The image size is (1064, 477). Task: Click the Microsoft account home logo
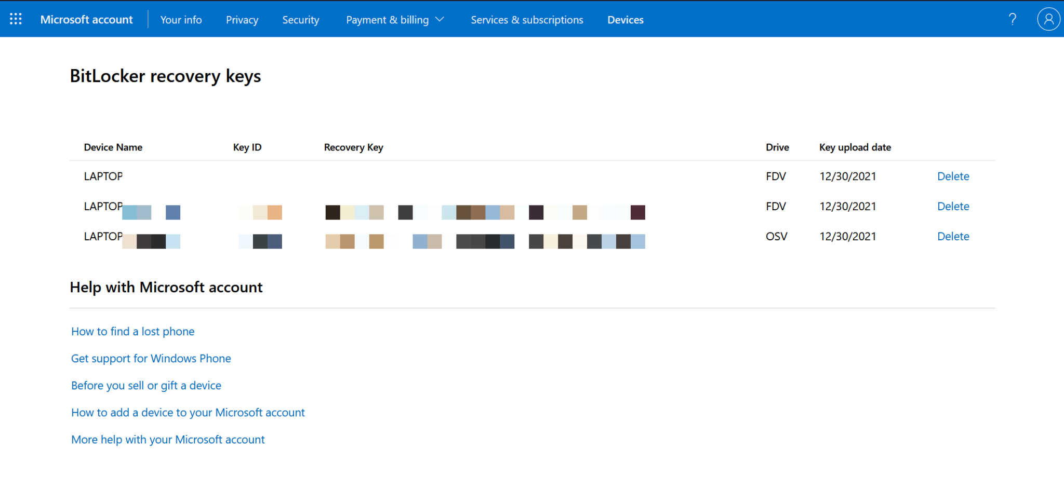pyautogui.click(x=86, y=19)
